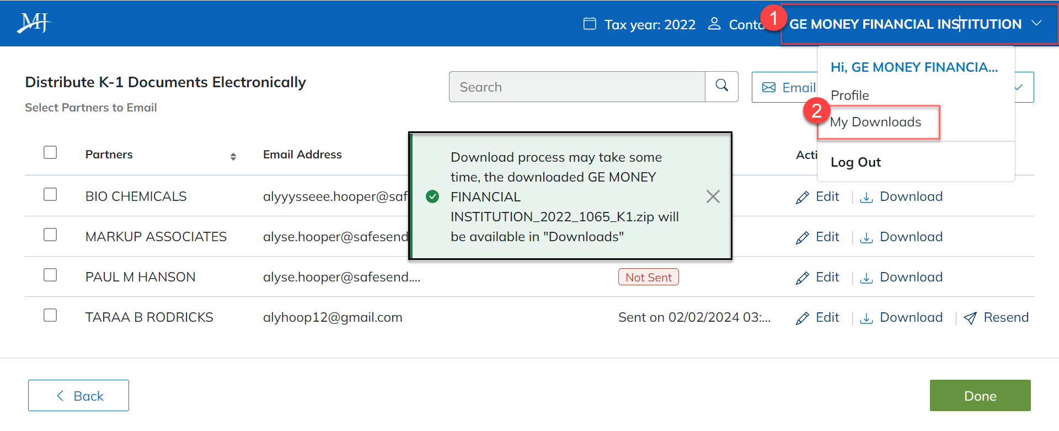
Task: Click the green success check icon
Action: coord(432,196)
